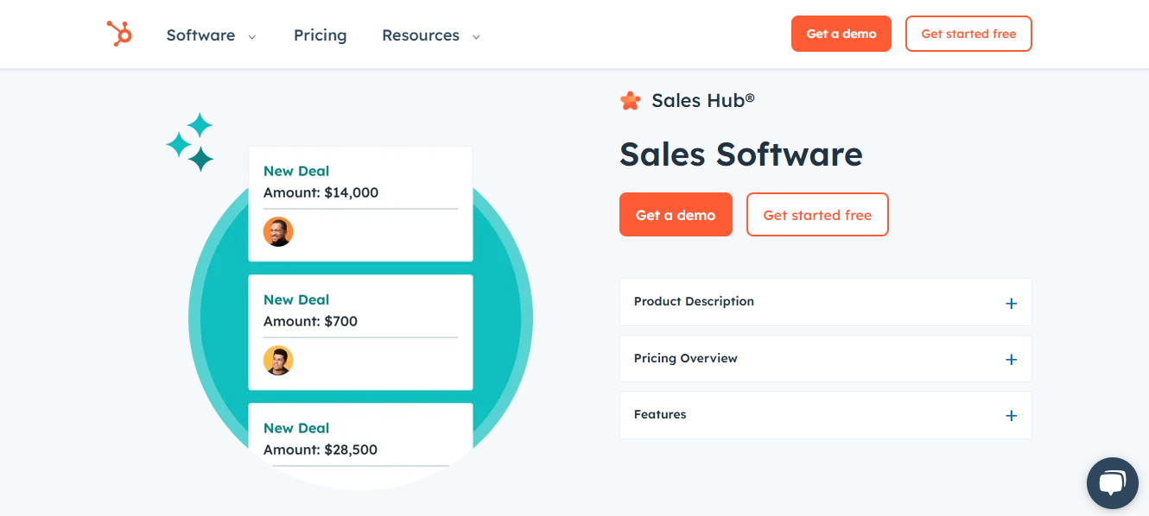Click Get started free below Sales Software

point(817,215)
